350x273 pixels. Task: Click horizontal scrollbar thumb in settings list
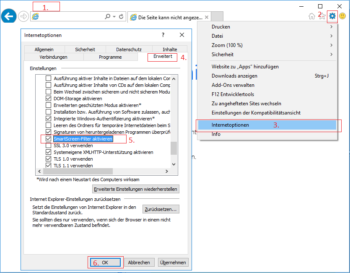[78, 172]
